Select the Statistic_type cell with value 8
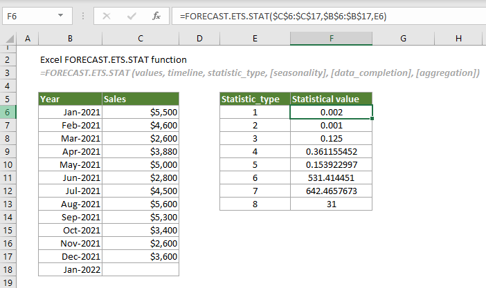 coord(254,204)
